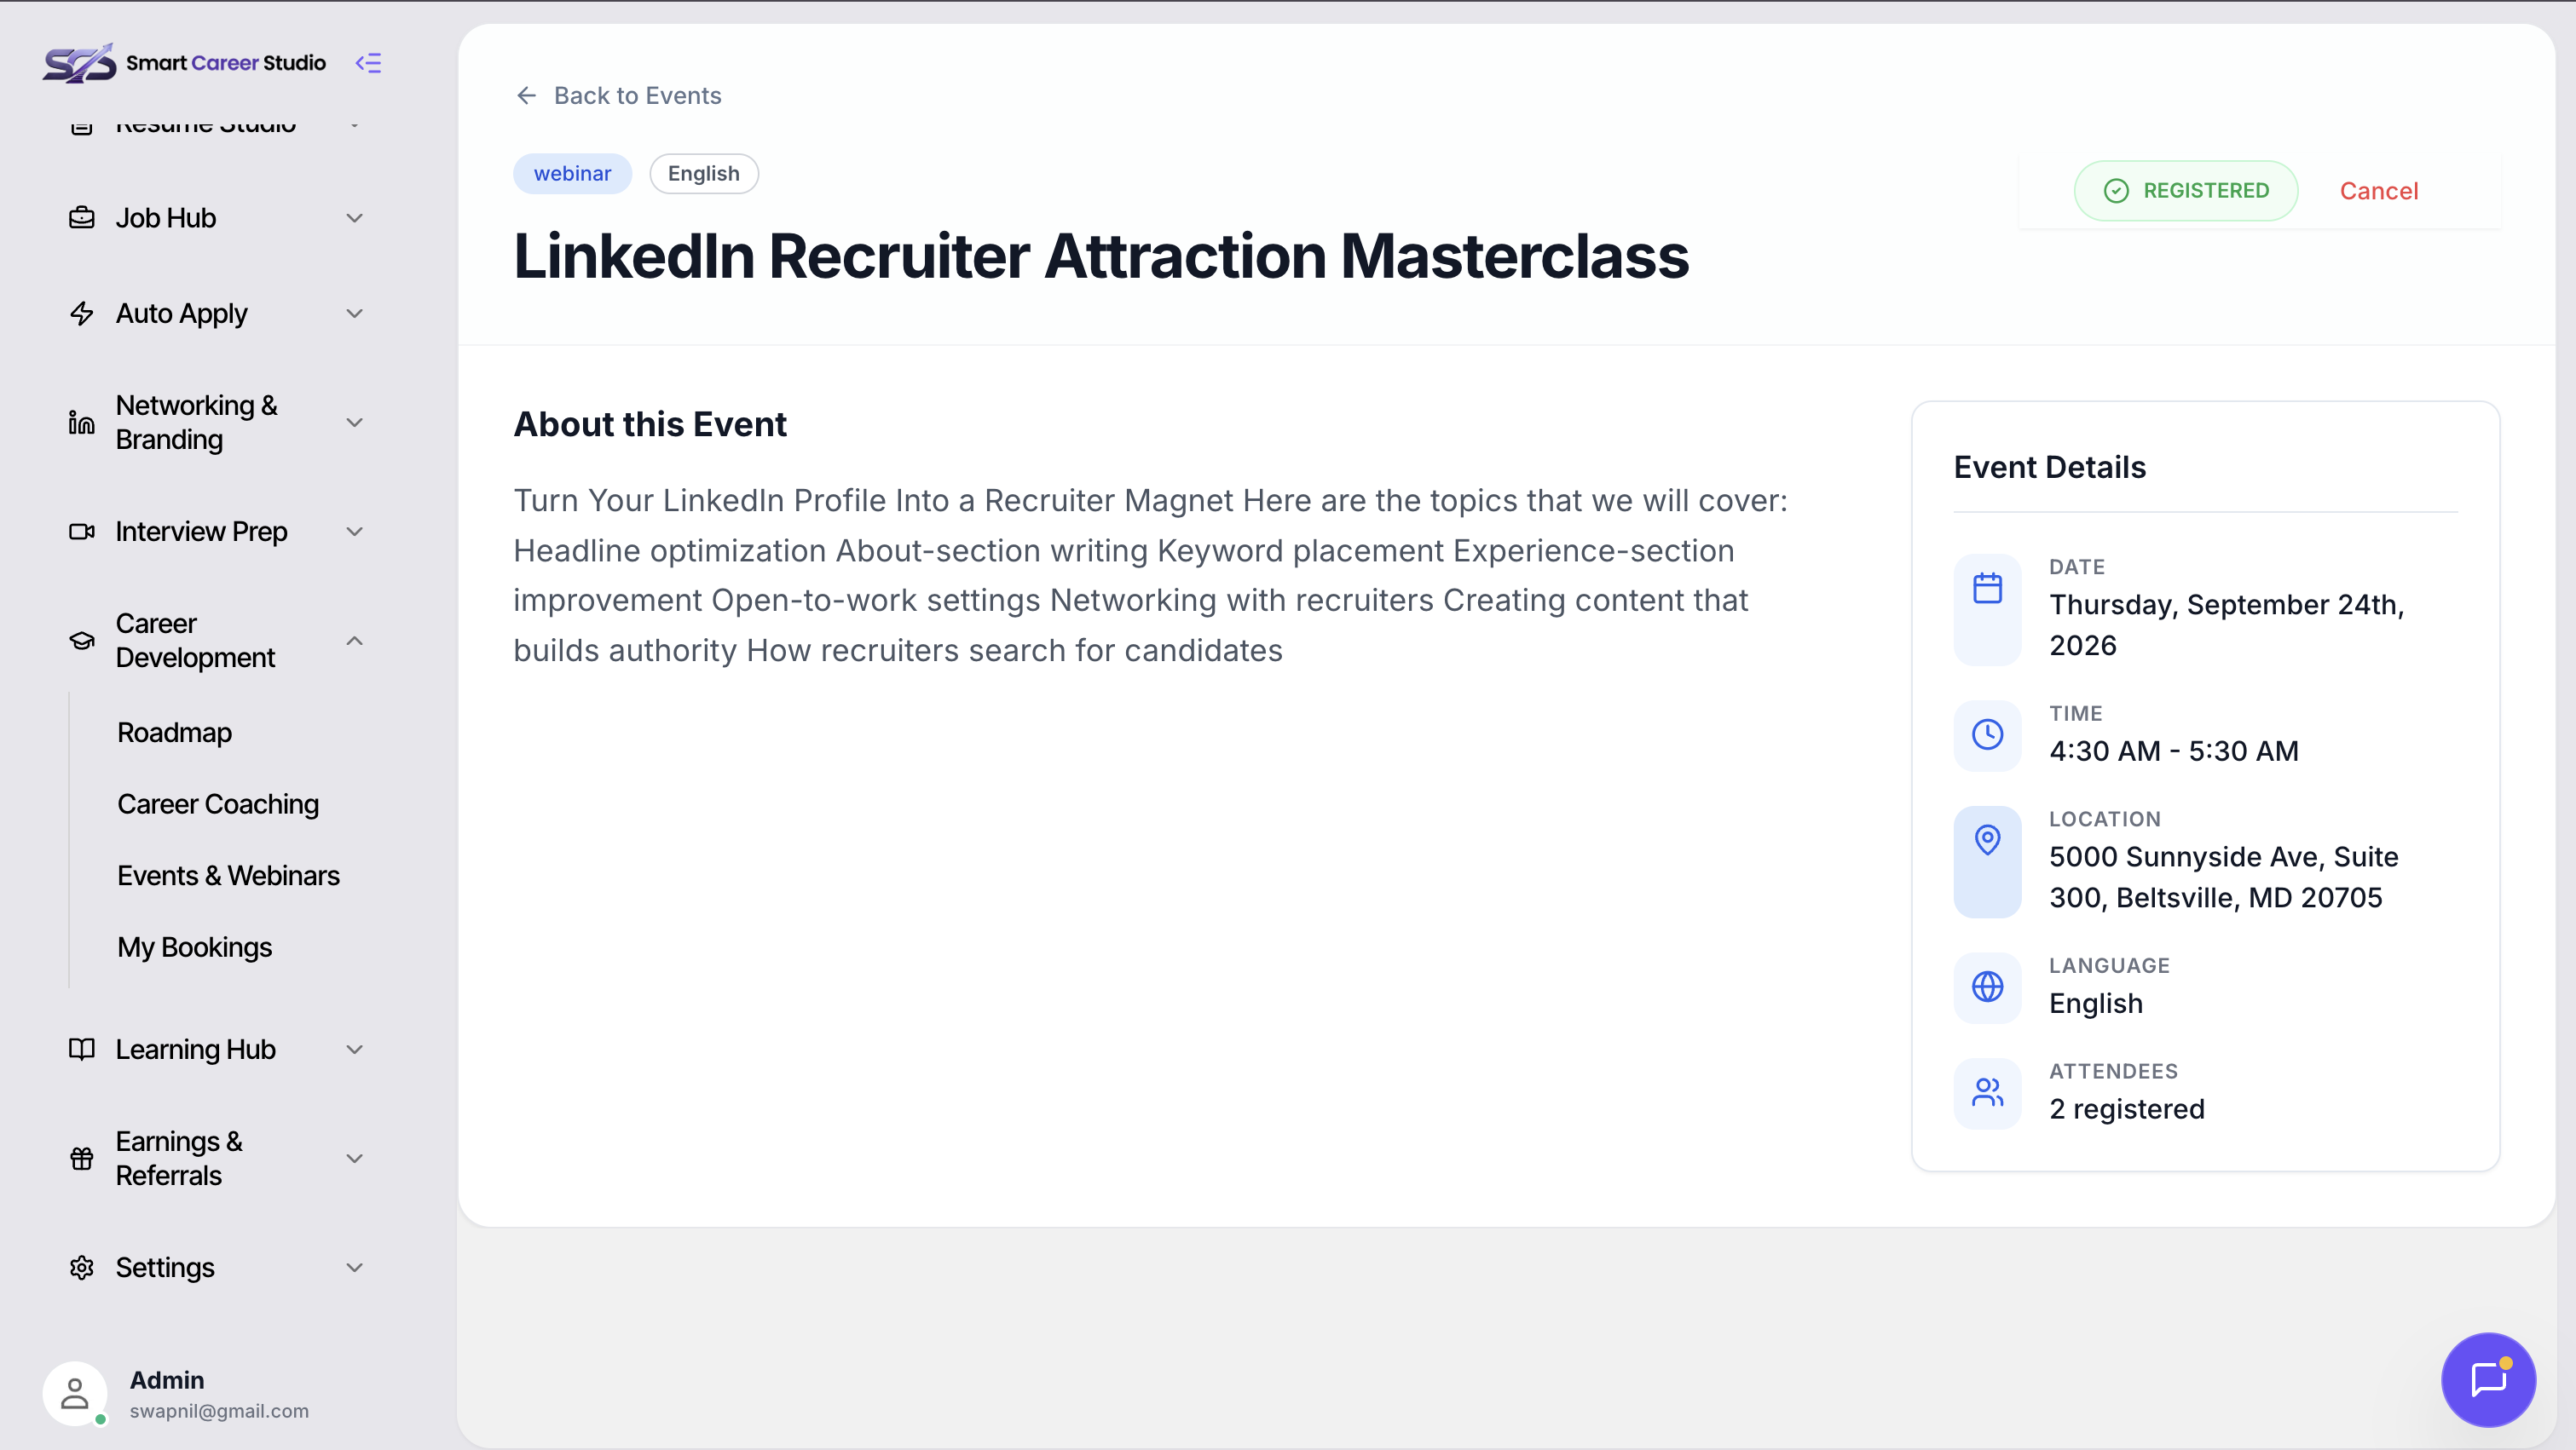
Task: Click the Admin account name
Action: (167, 1380)
